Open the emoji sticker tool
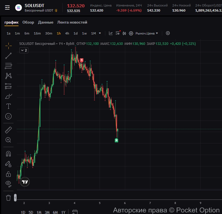The image size is (222, 214). tap(8, 116)
